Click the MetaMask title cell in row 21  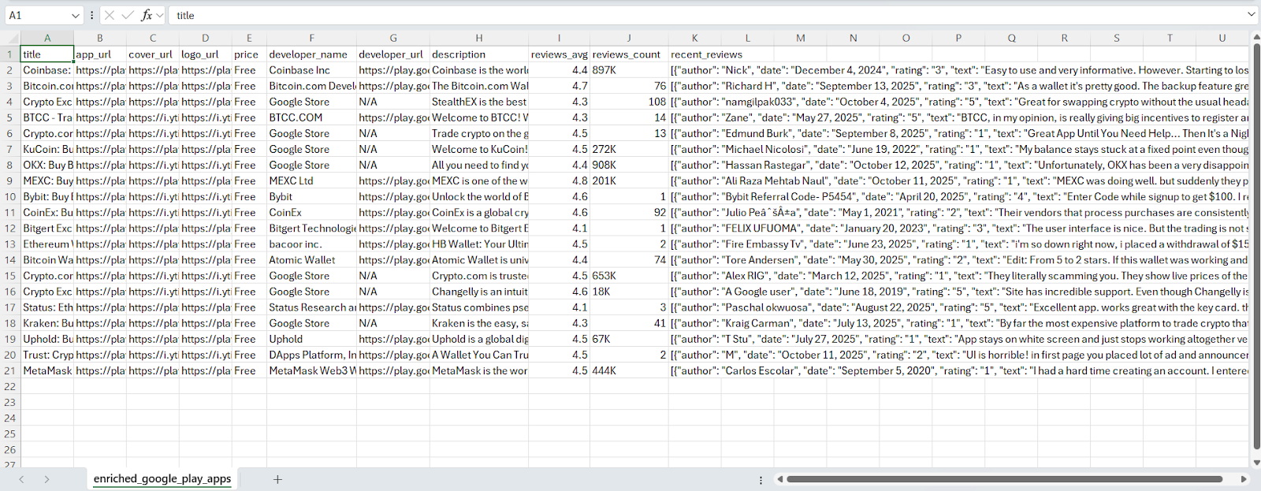click(47, 370)
